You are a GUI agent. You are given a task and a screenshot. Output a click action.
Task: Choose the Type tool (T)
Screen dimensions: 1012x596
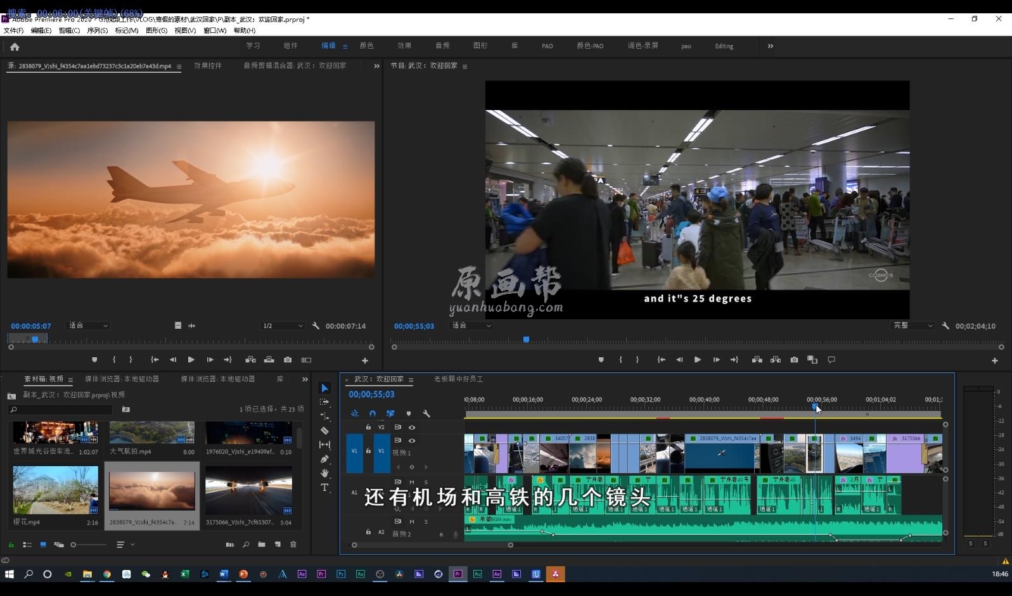pos(324,487)
